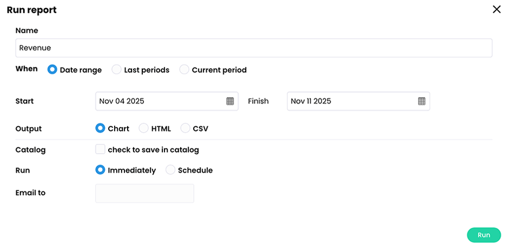Focus the Email to input box
The height and width of the screenshot is (252, 509).
[144, 193]
